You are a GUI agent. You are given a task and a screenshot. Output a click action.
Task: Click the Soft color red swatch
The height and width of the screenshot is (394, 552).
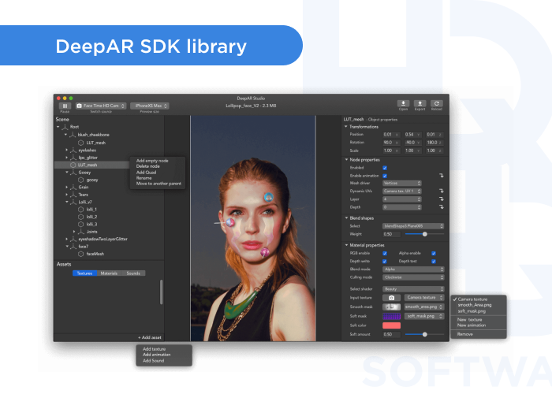[x=391, y=325]
